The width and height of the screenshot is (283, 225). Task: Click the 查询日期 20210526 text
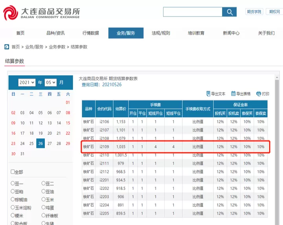point(102,84)
